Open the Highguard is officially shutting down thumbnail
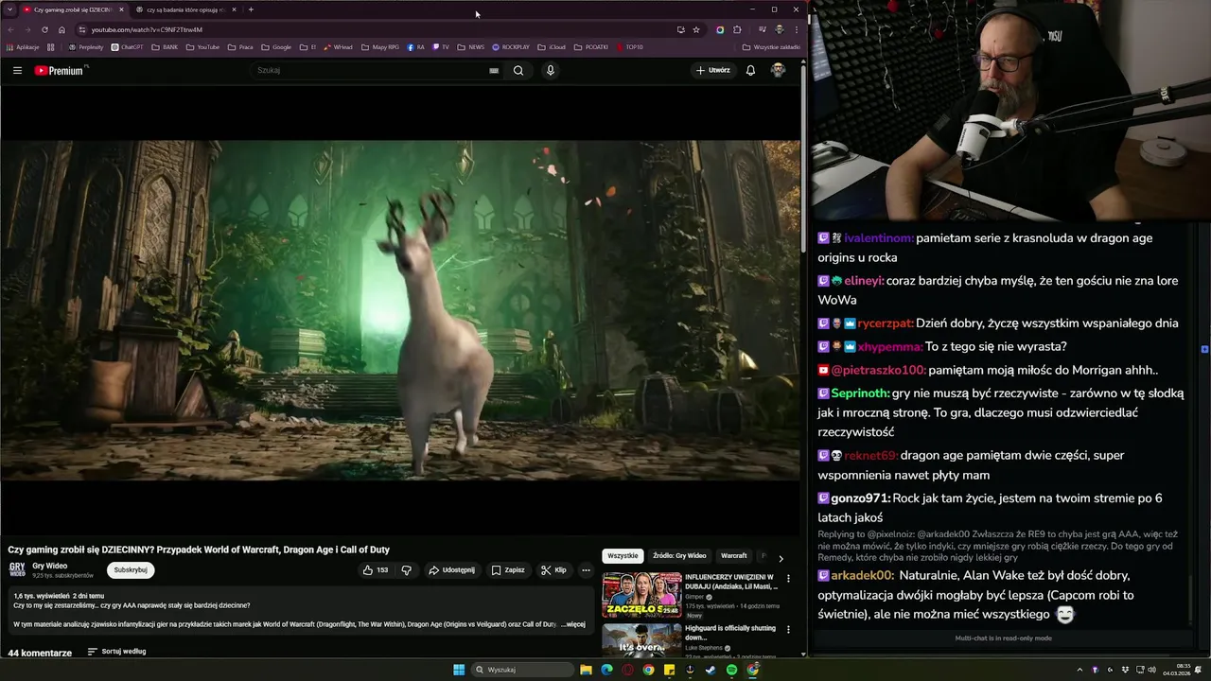1211x681 pixels. [641, 639]
